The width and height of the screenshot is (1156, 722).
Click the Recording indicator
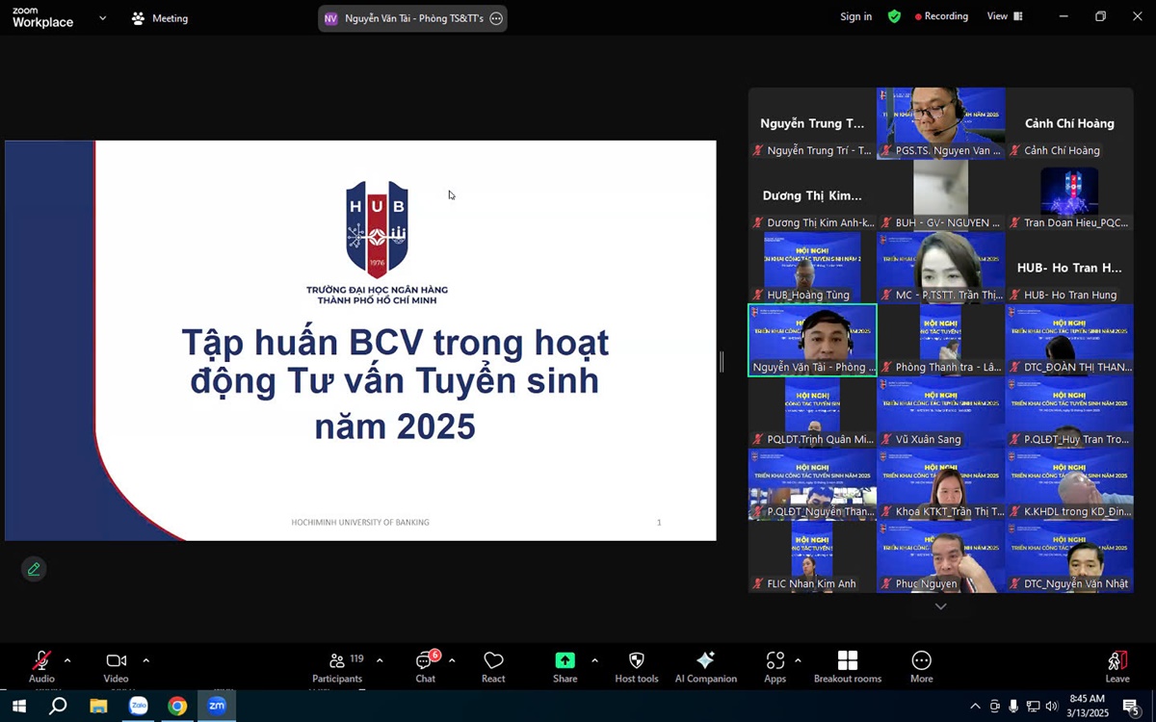pyautogui.click(x=941, y=16)
